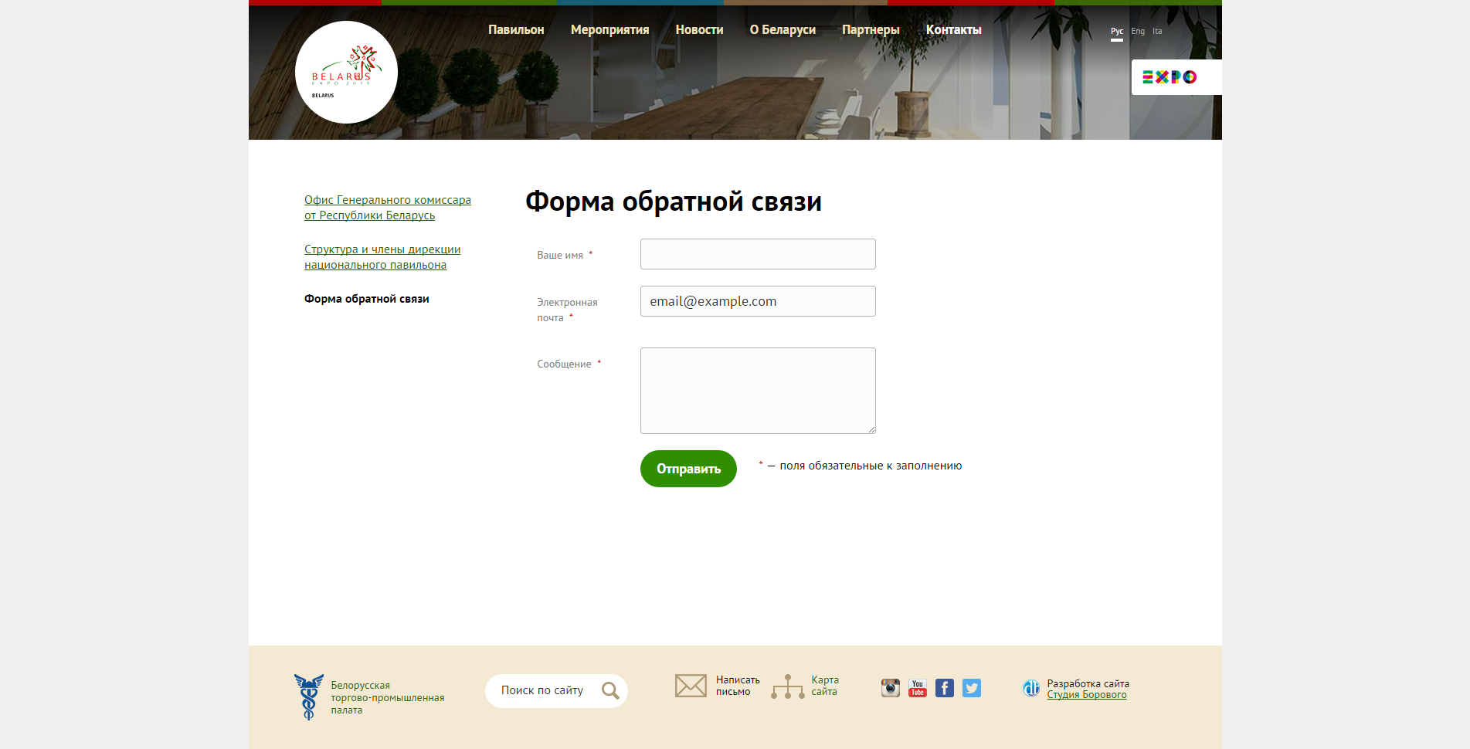
Task: Click the envelope write-letter icon
Action: coord(691,686)
